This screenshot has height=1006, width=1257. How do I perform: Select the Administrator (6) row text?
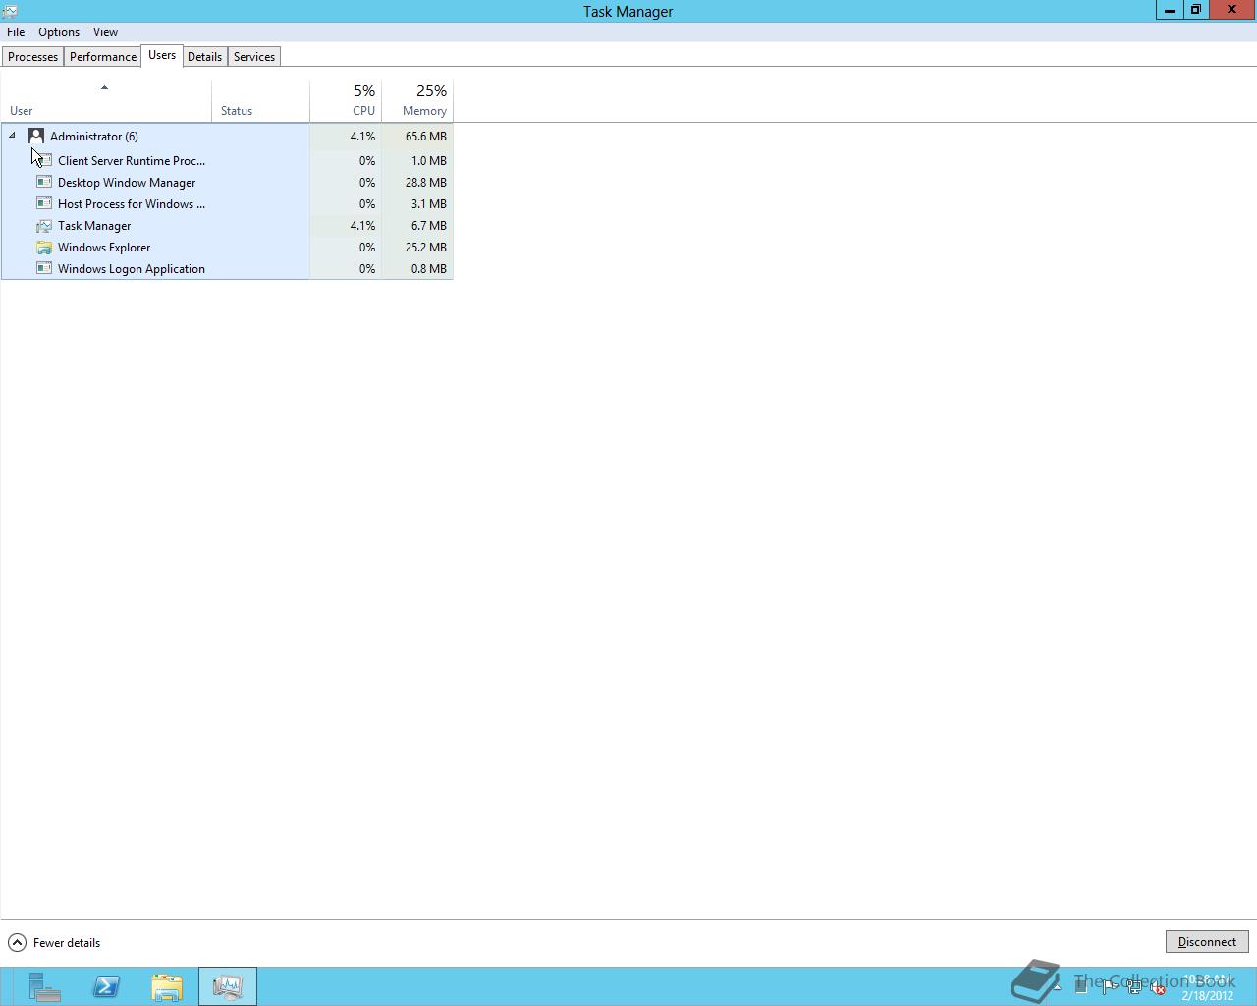[x=94, y=137]
